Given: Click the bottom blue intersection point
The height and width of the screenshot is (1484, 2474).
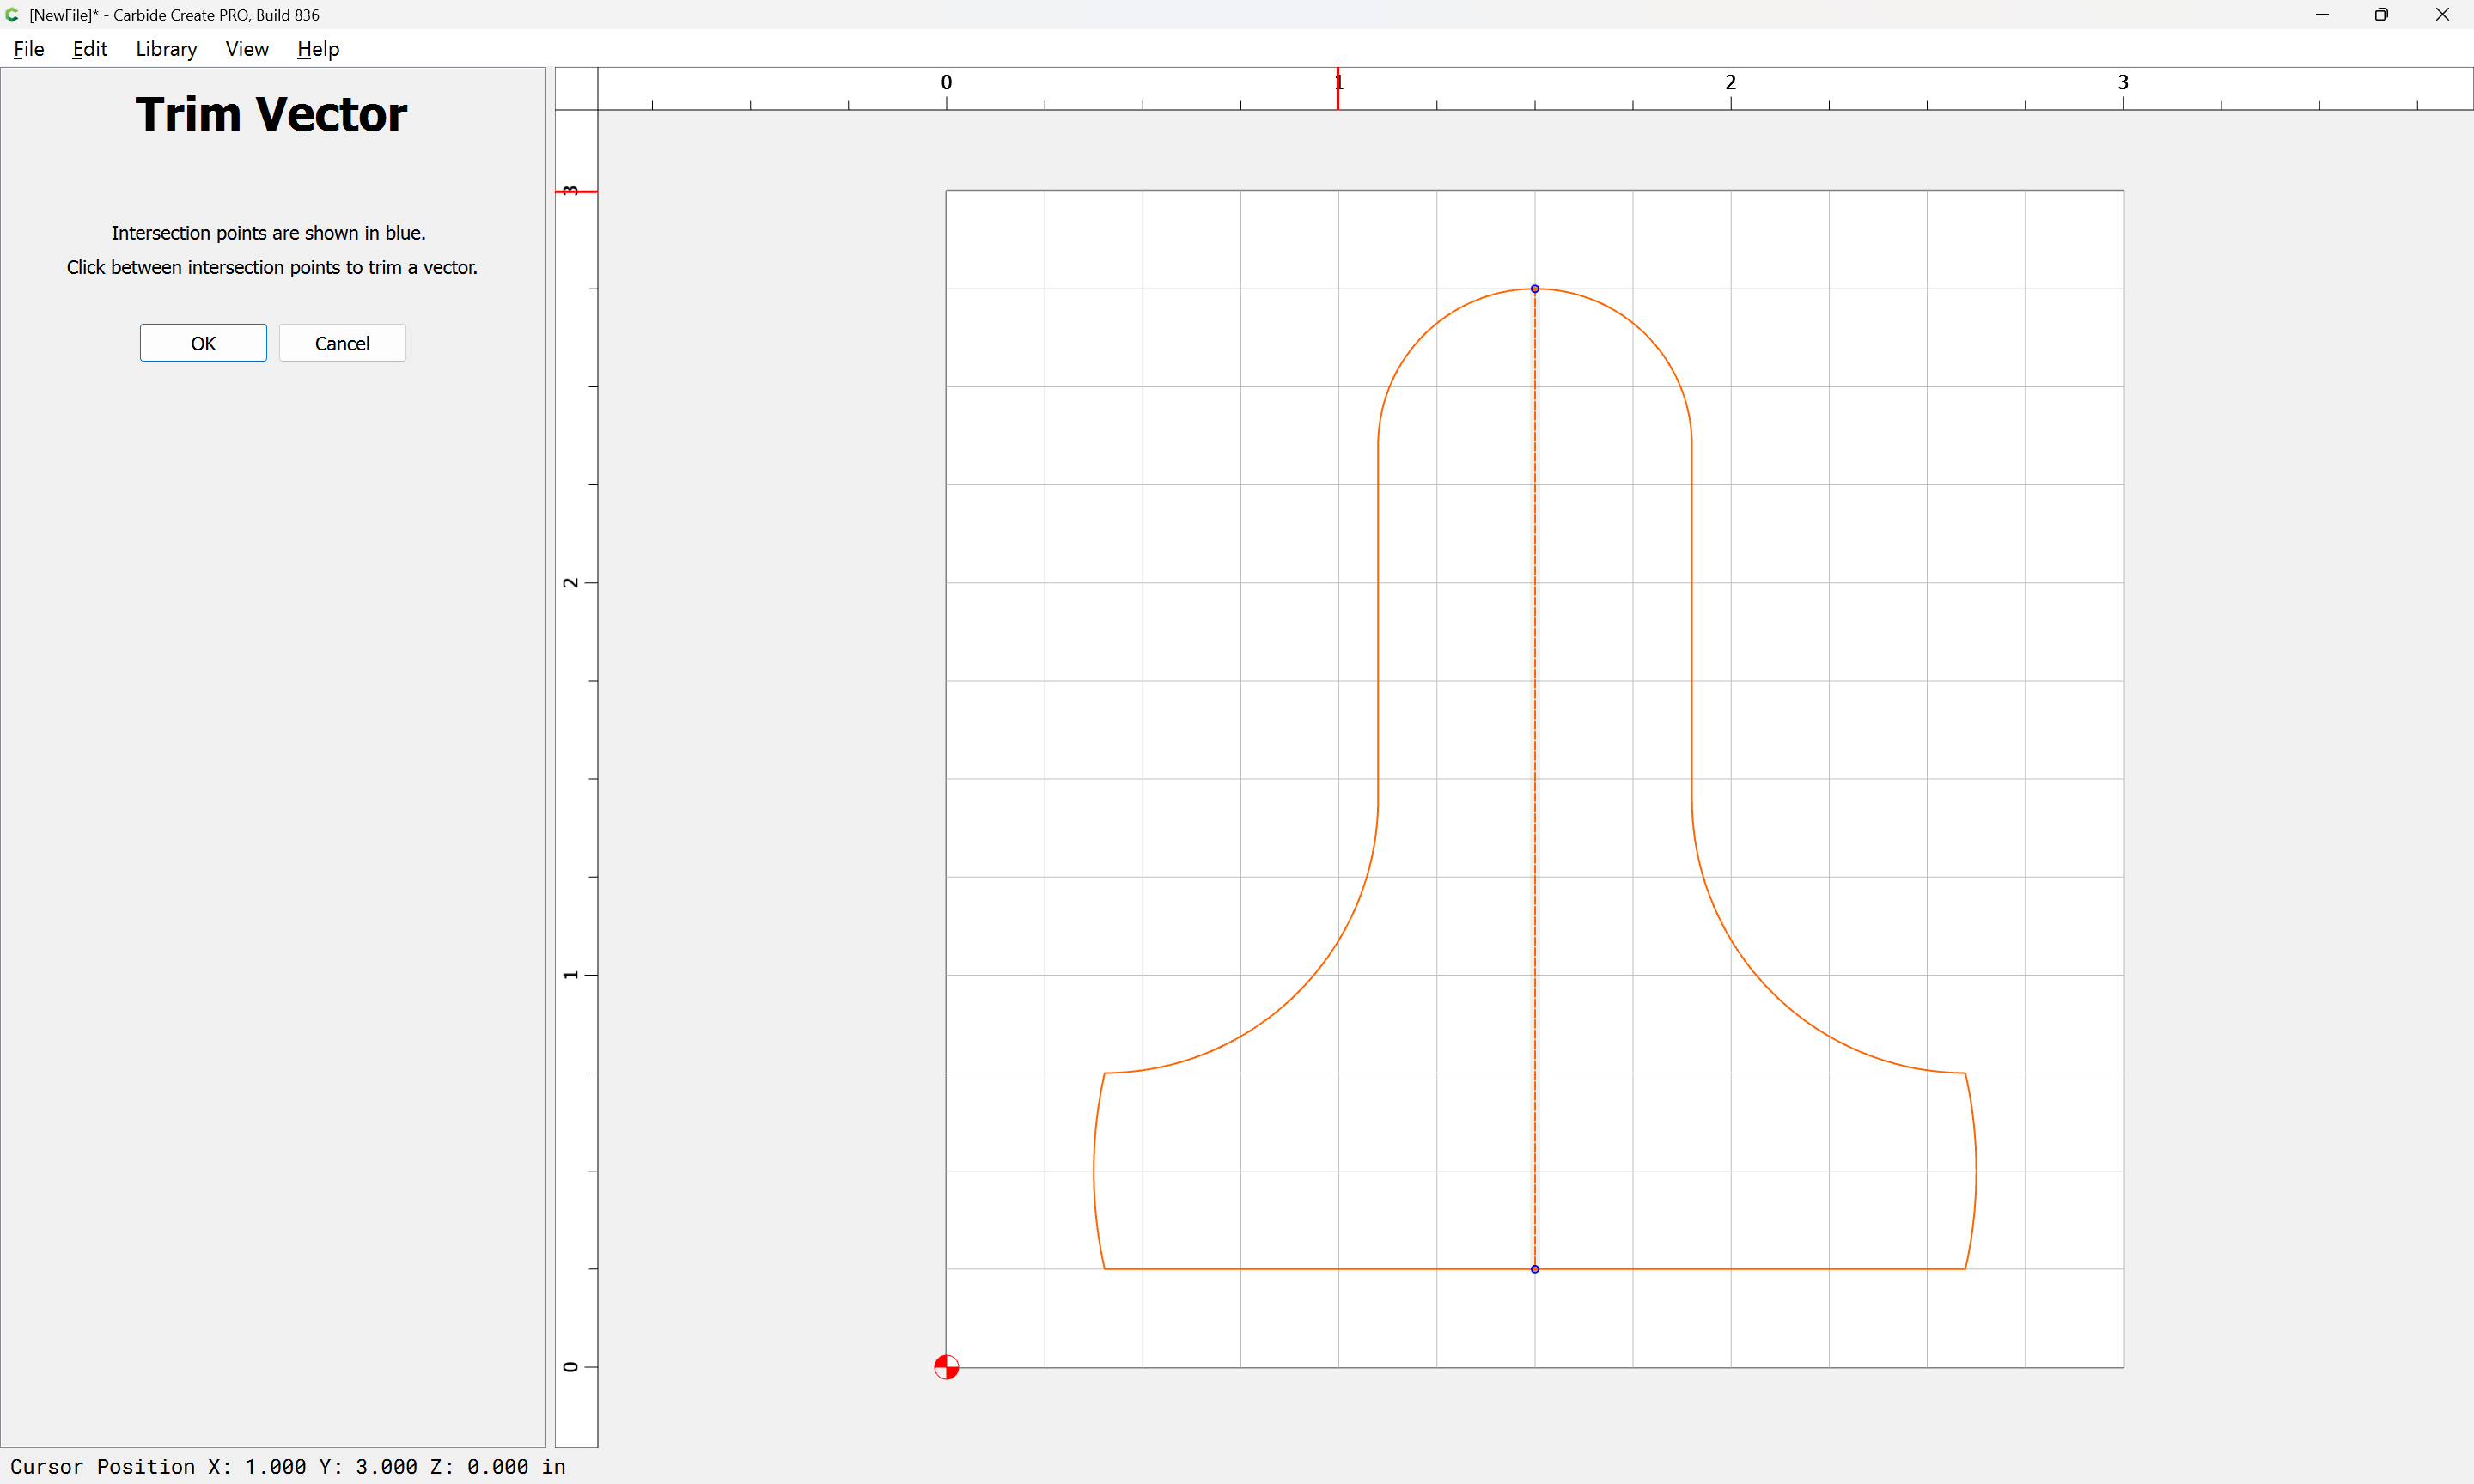Looking at the screenshot, I should (1535, 1269).
